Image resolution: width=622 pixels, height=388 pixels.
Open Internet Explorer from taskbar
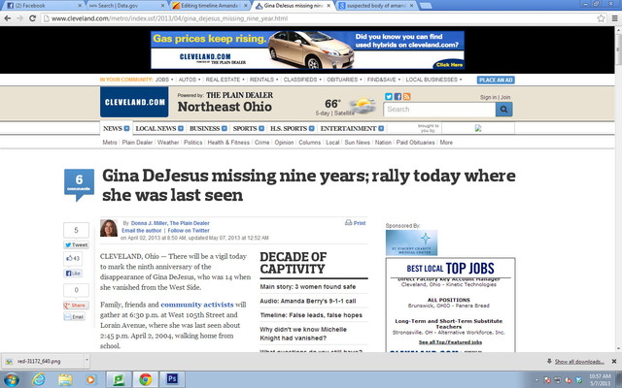pyautogui.click(x=38, y=379)
